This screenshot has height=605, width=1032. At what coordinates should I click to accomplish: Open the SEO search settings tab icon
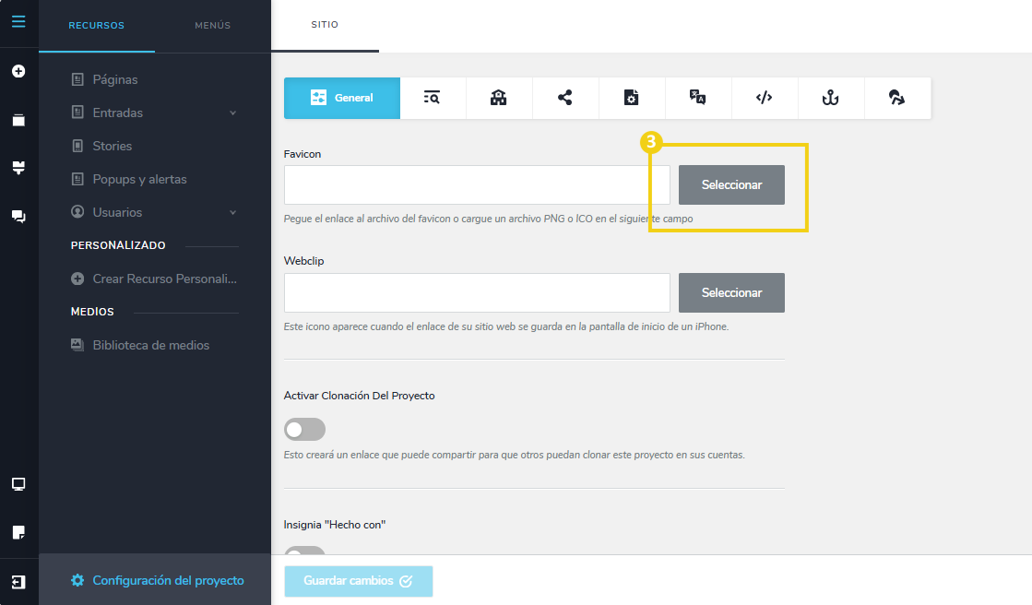[x=433, y=98]
